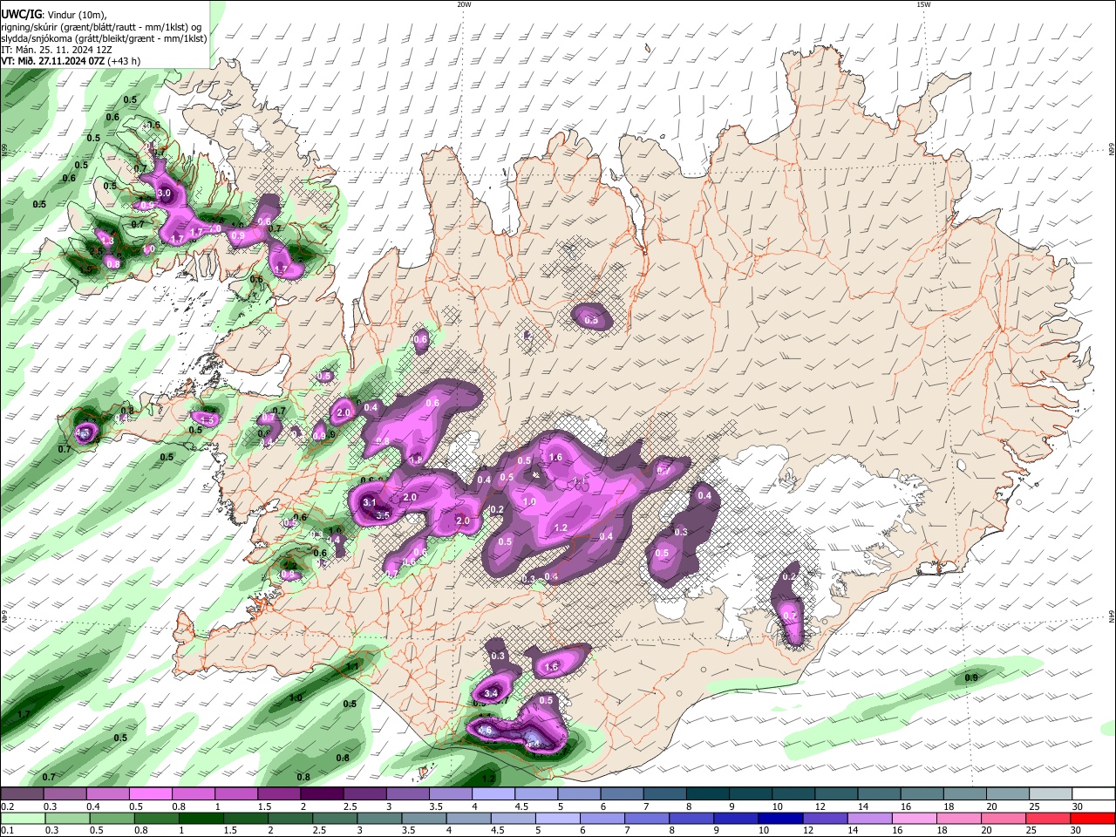Click the 0.9 rain value southeast offshore
The height and width of the screenshot is (837, 1116).
(971, 677)
